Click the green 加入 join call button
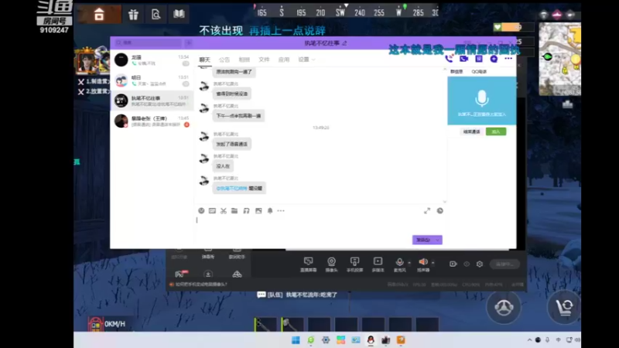Image resolution: width=619 pixels, height=348 pixels. tap(496, 131)
